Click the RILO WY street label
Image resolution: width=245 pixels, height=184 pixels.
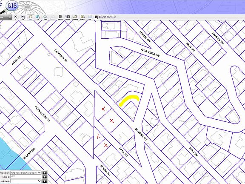tap(191, 47)
